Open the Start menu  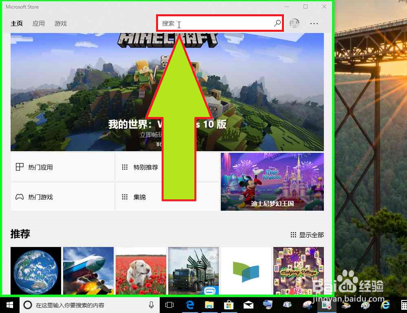(x=9, y=304)
